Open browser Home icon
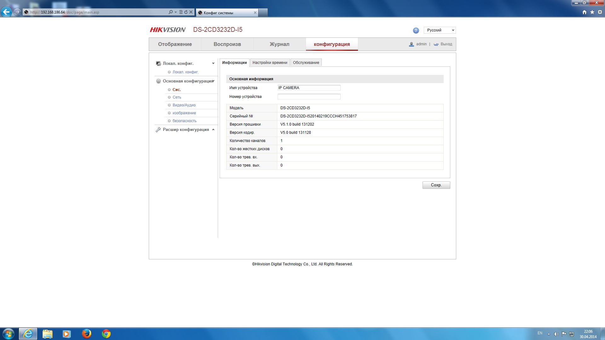605x340 pixels. (x=585, y=12)
